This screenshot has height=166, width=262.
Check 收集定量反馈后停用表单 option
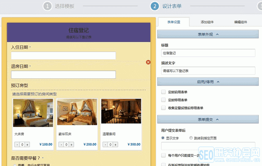[163, 108]
